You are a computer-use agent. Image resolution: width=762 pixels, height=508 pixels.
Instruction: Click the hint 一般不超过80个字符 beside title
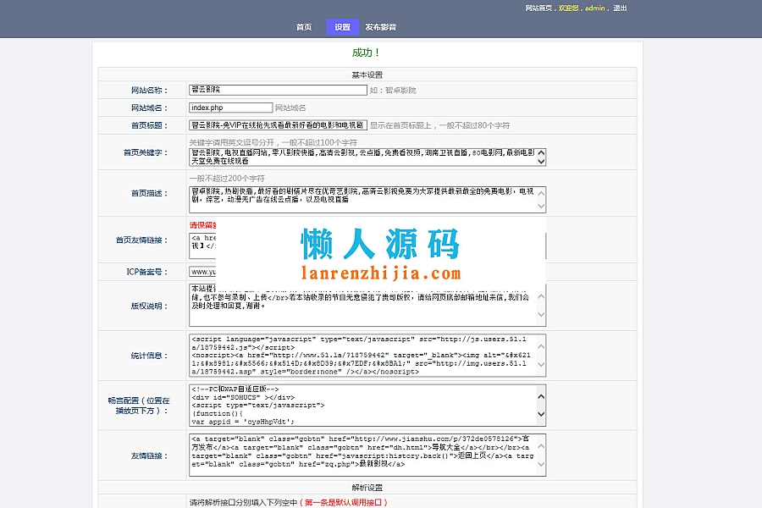pos(474,125)
